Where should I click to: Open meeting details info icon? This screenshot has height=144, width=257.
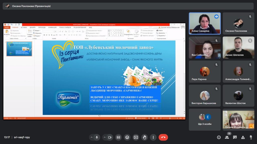(x=219, y=137)
